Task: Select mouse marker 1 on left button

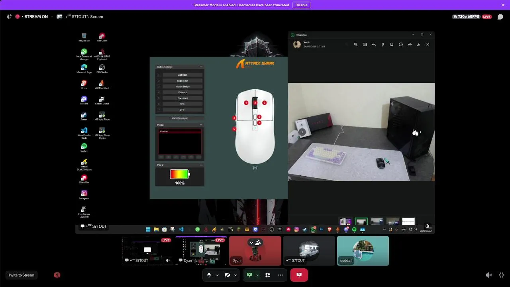Action: 246,103
